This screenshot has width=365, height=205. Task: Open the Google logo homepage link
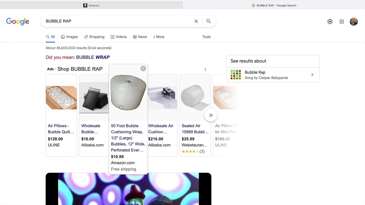[x=18, y=22]
